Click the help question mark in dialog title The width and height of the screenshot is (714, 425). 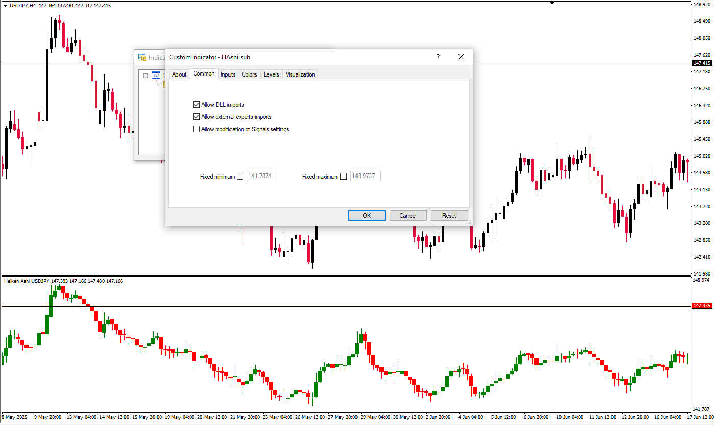(x=438, y=57)
